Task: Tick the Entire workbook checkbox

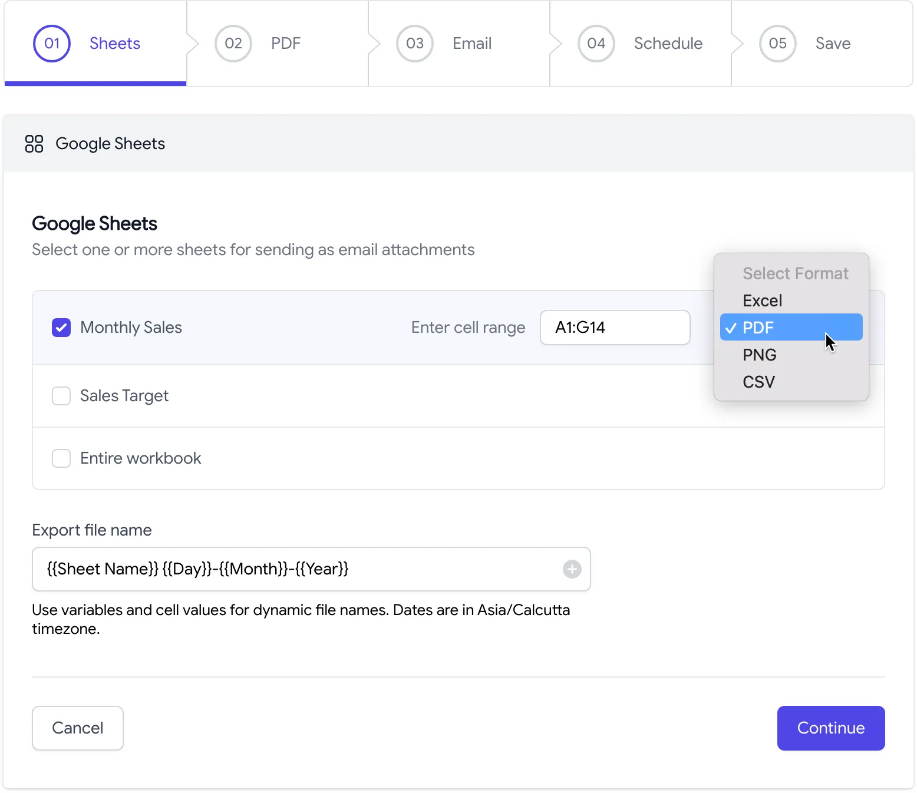Action: coord(61,458)
